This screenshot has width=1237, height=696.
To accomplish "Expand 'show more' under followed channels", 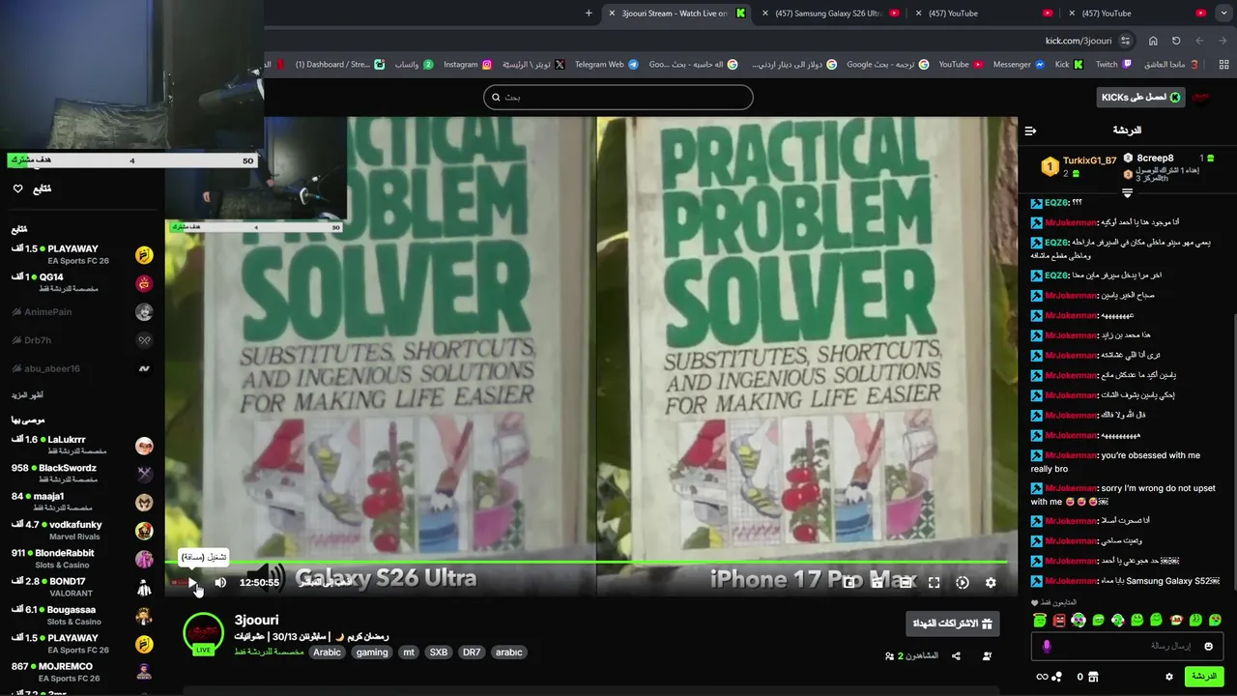I will click(x=27, y=394).
